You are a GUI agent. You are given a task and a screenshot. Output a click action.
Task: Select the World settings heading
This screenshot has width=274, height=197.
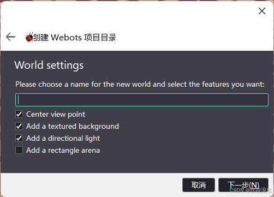pyautogui.click(x=49, y=65)
